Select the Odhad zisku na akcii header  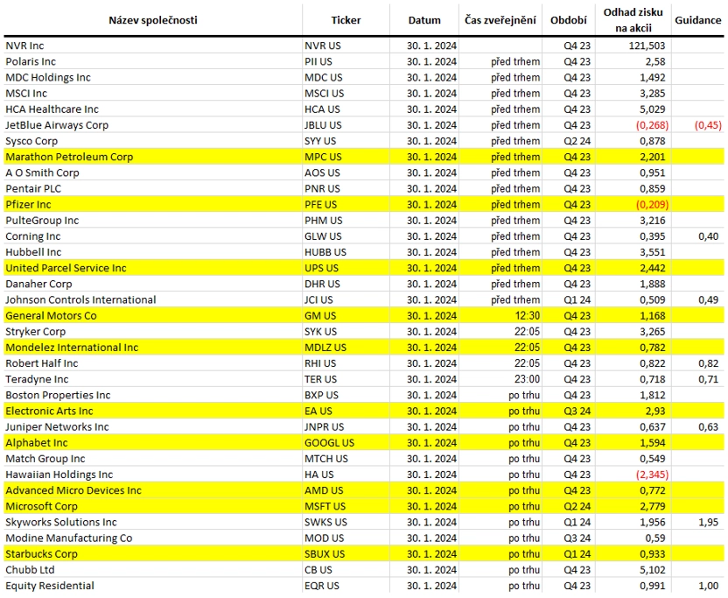(633, 20)
